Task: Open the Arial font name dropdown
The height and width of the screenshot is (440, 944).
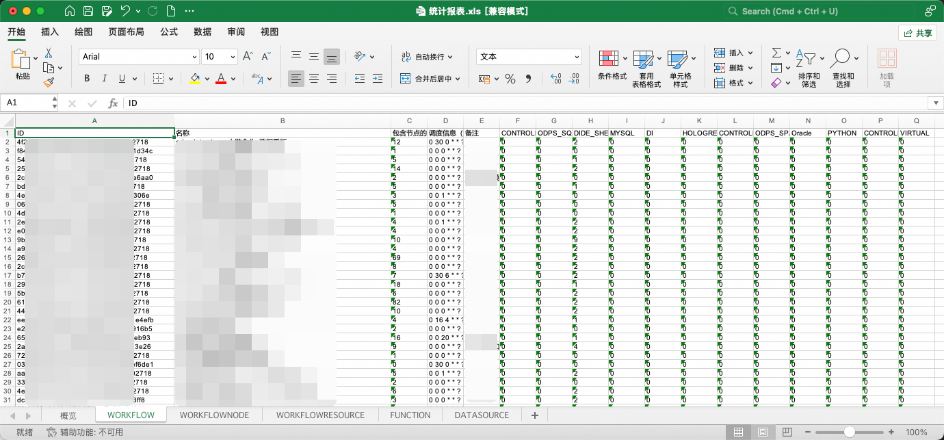Action: click(193, 57)
